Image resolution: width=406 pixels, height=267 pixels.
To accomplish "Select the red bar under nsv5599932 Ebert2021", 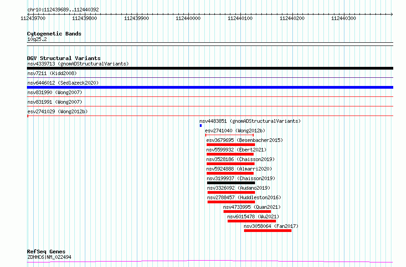I will (230, 154).
